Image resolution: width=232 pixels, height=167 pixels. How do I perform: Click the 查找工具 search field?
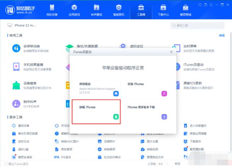click(197, 26)
